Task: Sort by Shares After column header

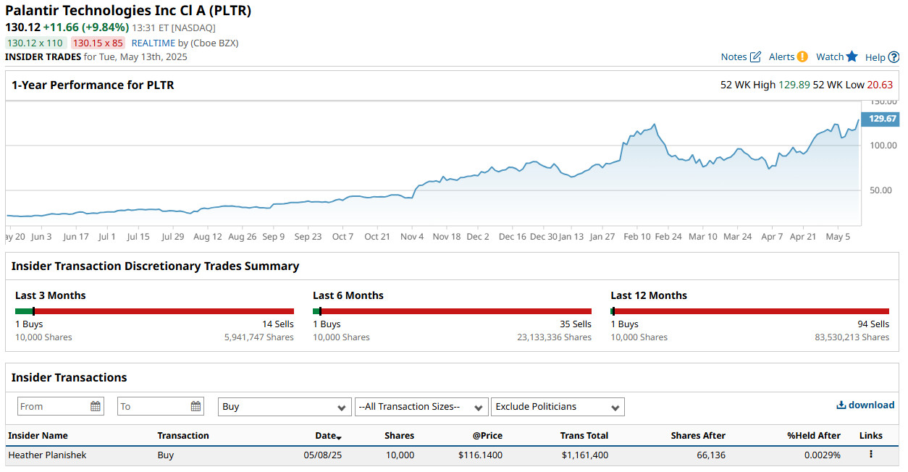Action: pyautogui.click(x=698, y=436)
